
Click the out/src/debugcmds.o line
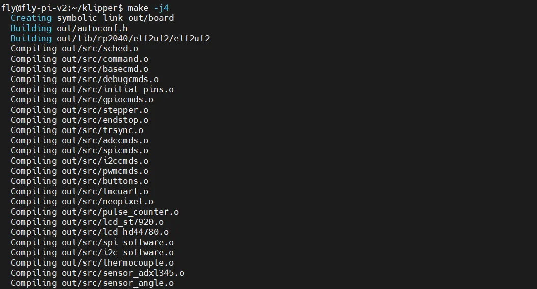(85, 79)
